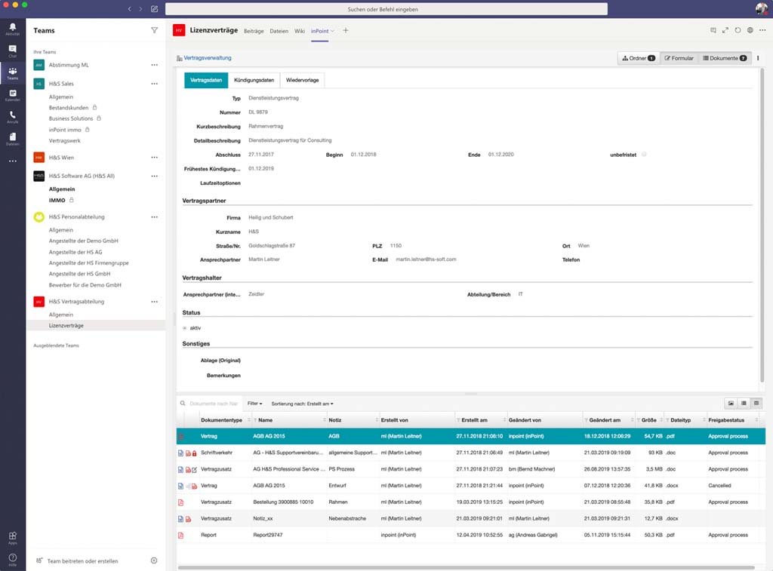
Task: Toggle the Formular view button
Action: [x=679, y=58]
